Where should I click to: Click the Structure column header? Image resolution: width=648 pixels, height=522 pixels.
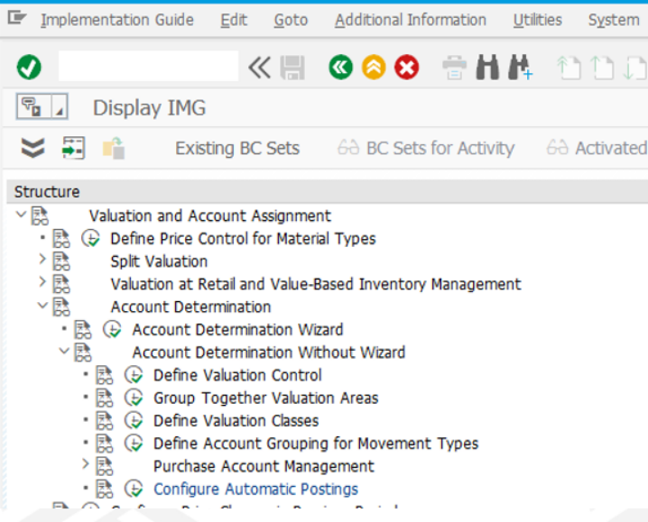click(x=328, y=192)
